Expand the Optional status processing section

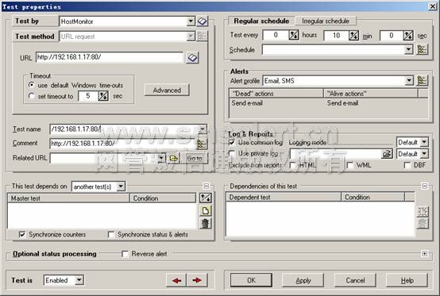click(x=425, y=254)
